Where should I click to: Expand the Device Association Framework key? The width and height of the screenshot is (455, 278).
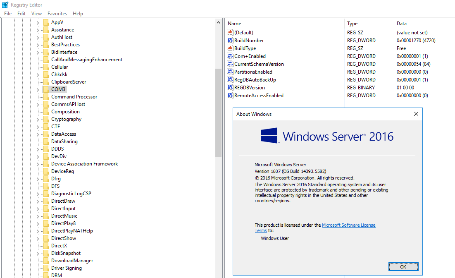38,164
